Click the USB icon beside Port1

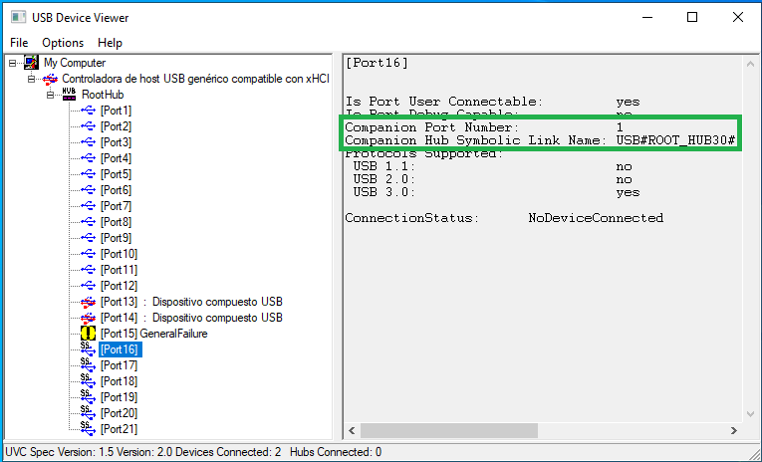[89, 111]
